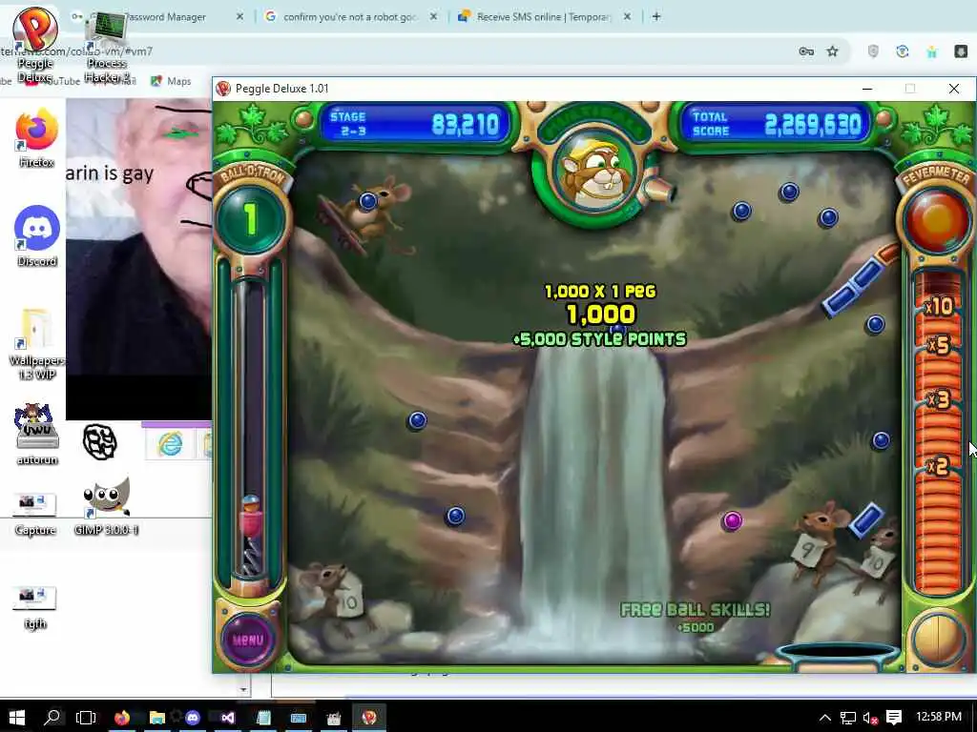Image resolution: width=977 pixels, height=732 pixels.
Task: Click the on-screen keyboard taskbar icon
Action: 299,718
